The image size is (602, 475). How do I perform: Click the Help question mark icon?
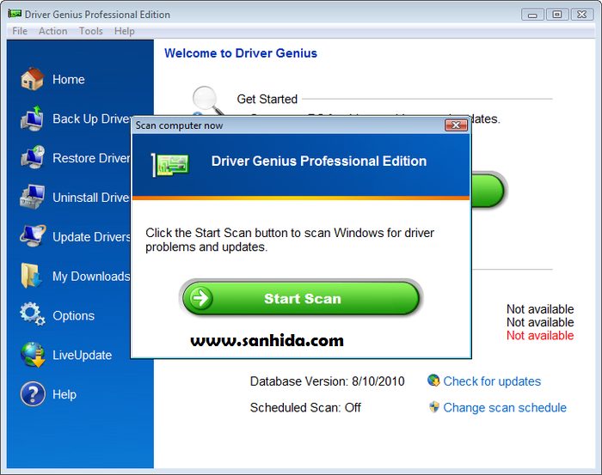tap(33, 393)
